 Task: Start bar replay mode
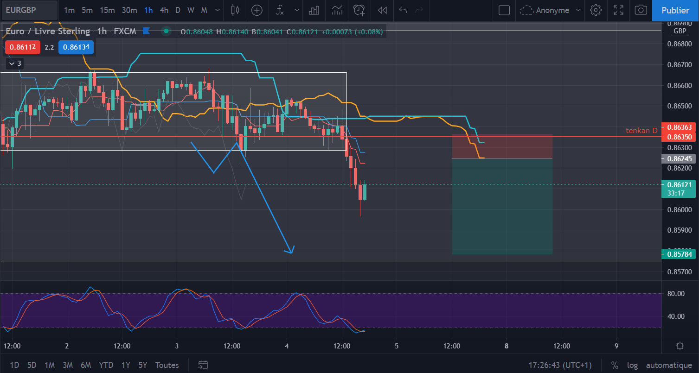pos(382,10)
